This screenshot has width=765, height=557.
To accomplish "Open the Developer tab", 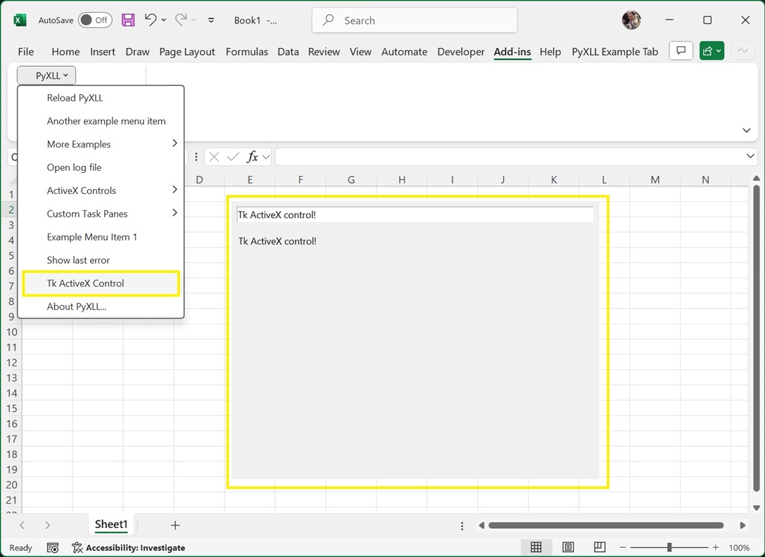I will pyautogui.click(x=461, y=52).
